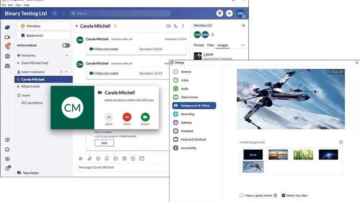360x202 pixels.
Task: Ignore the incoming video call
Action: point(109,117)
